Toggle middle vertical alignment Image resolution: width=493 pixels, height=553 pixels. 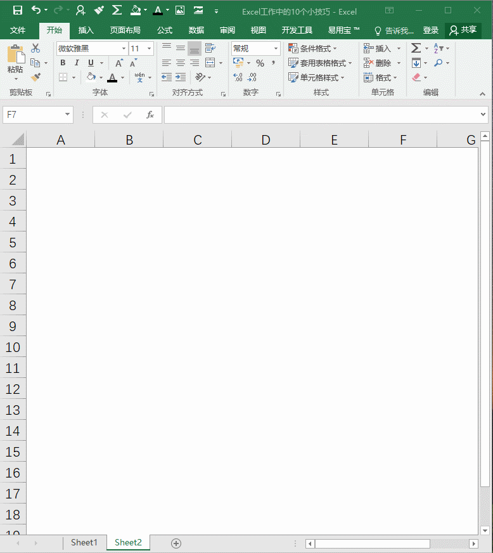pos(181,48)
